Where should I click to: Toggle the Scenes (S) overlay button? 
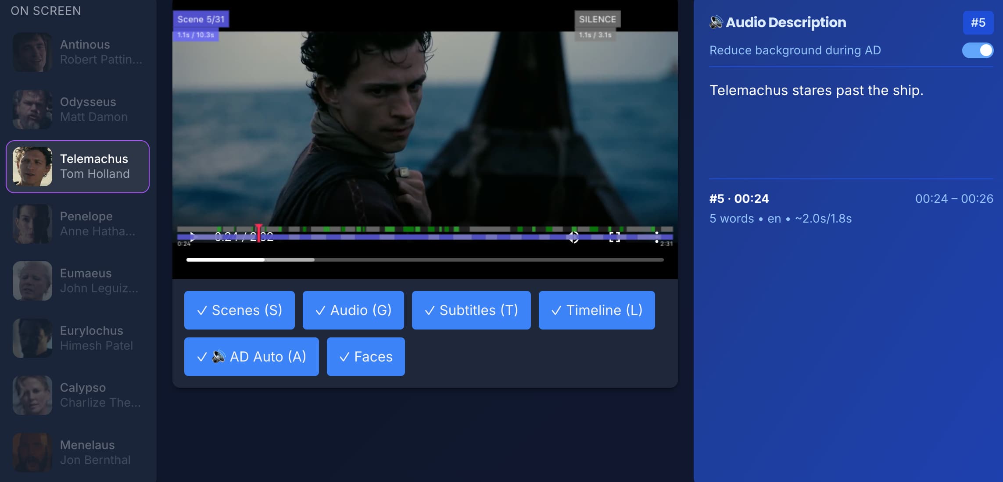(240, 310)
